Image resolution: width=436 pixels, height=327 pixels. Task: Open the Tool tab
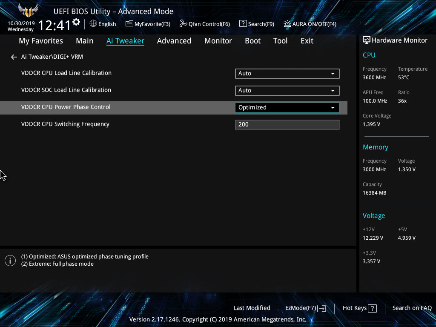point(280,41)
